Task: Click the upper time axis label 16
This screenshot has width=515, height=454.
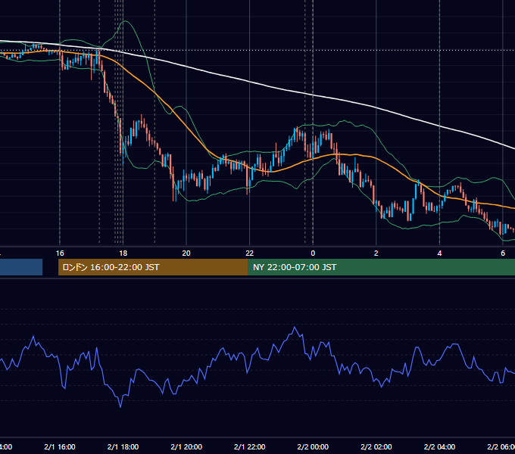Action: coord(60,253)
